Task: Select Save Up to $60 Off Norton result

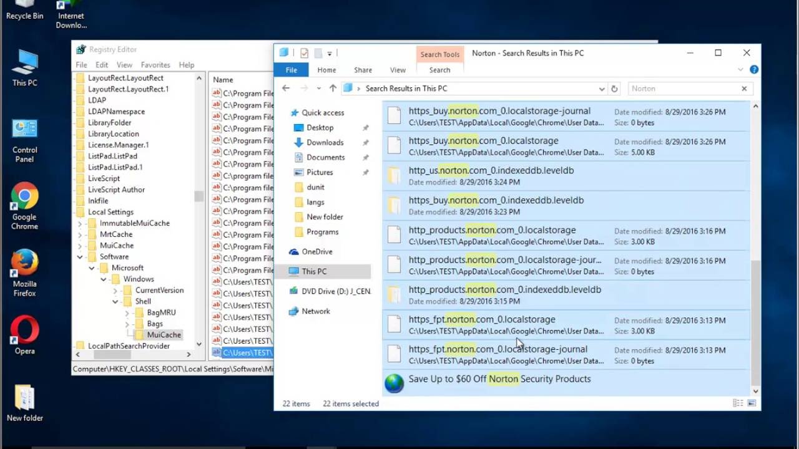Action: pyautogui.click(x=566, y=382)
